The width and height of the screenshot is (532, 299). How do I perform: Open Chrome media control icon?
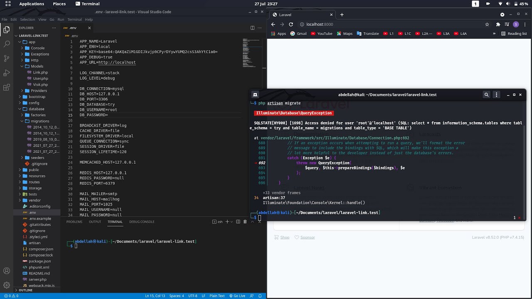click(507, 24)
